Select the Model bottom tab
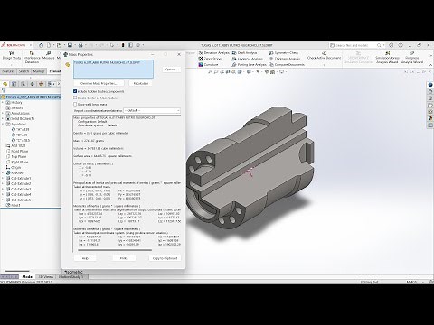 coord(27,276)
